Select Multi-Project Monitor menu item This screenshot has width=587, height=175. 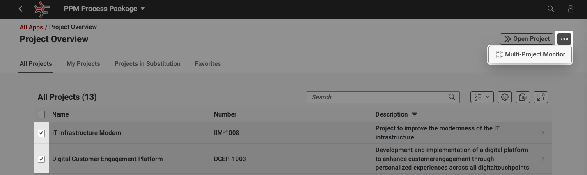(530, 54)
